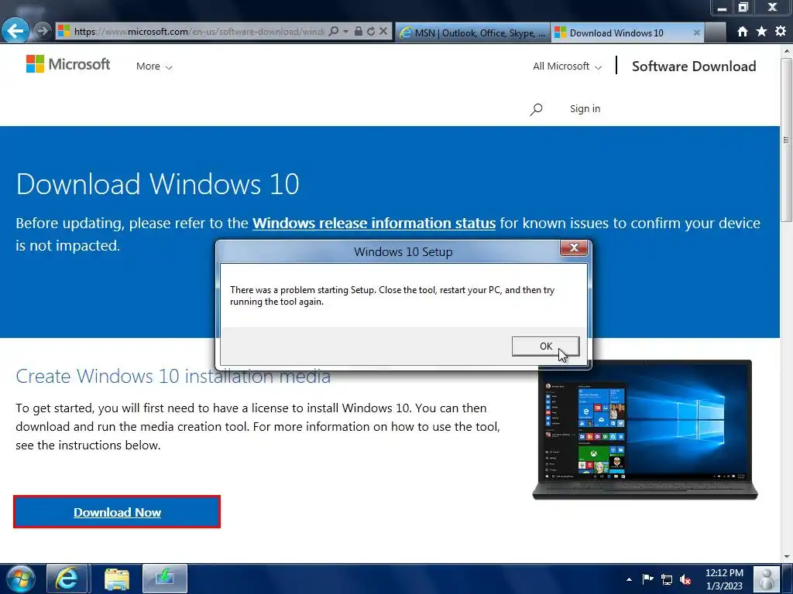
Task: Click the Download Now button
Action: tap(117, 512)
